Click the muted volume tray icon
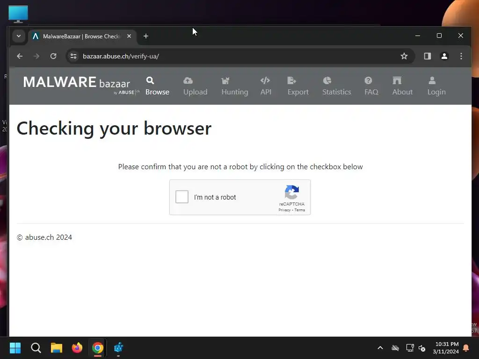The width and height of the screenshot is (479, 359). [x=422, y=348]
